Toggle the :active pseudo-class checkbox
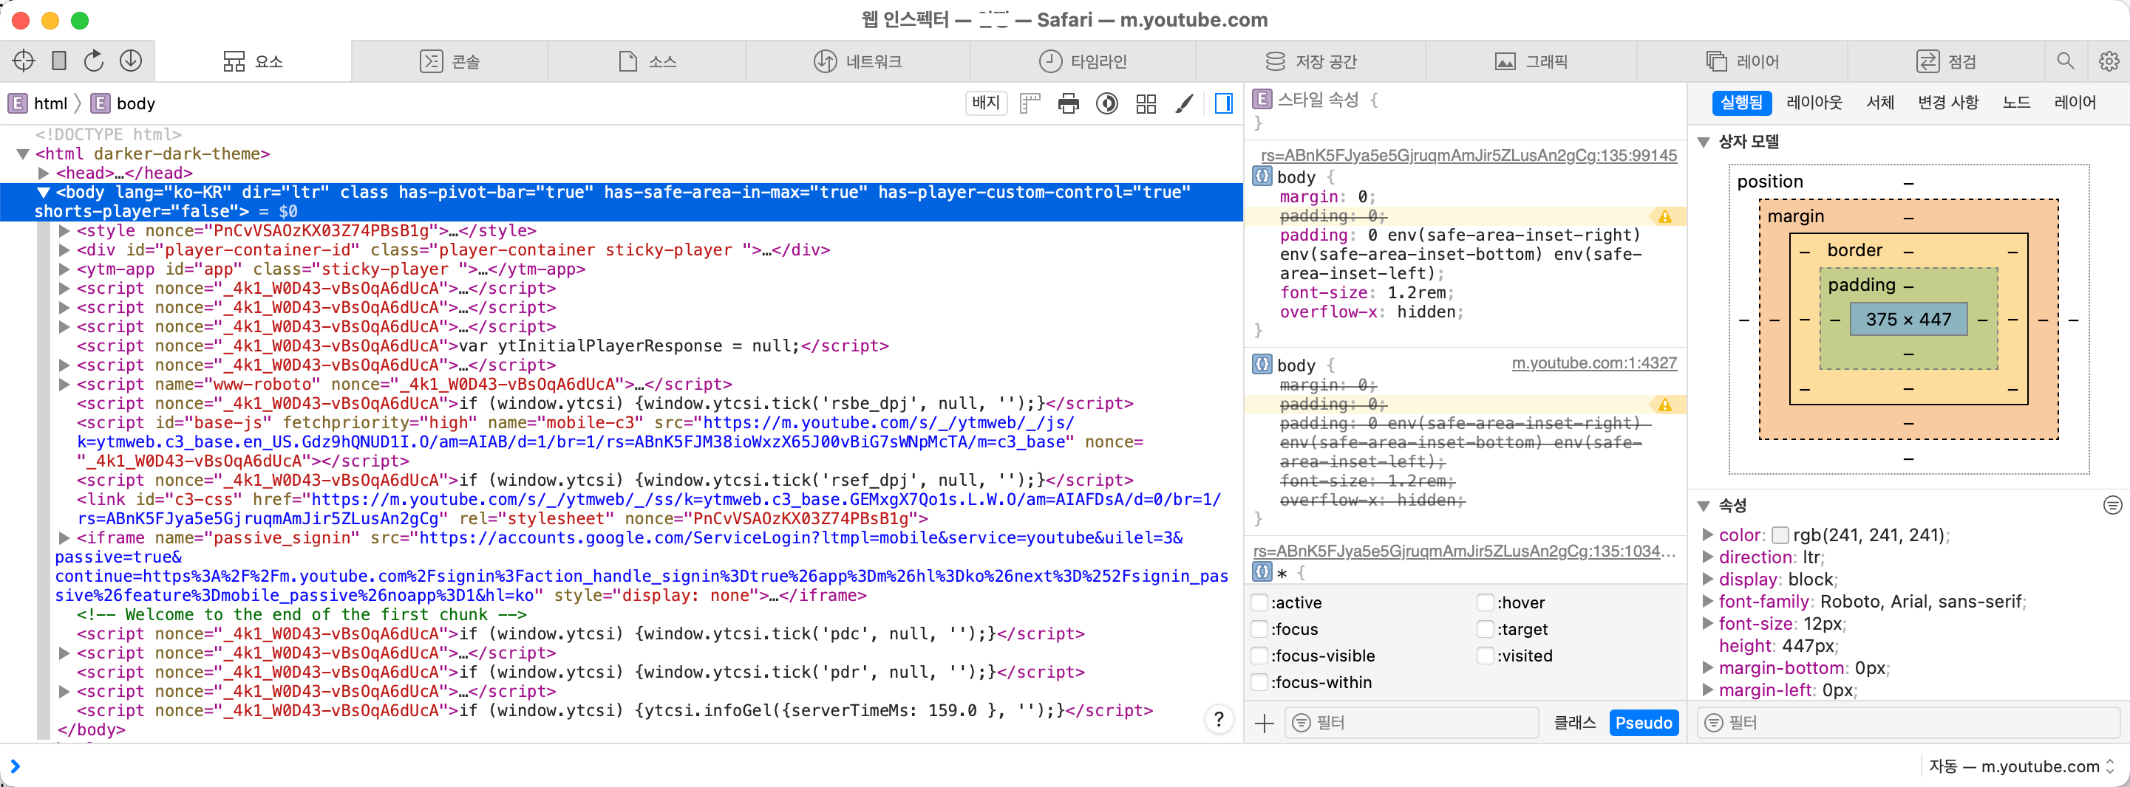The image size is (2130, 787). (x=1259, y=603)
